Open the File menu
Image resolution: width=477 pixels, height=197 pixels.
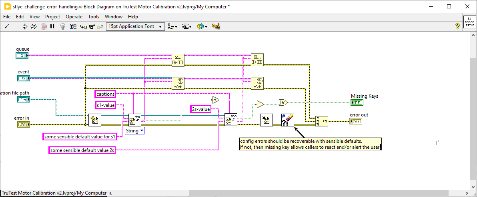point(7,17)
